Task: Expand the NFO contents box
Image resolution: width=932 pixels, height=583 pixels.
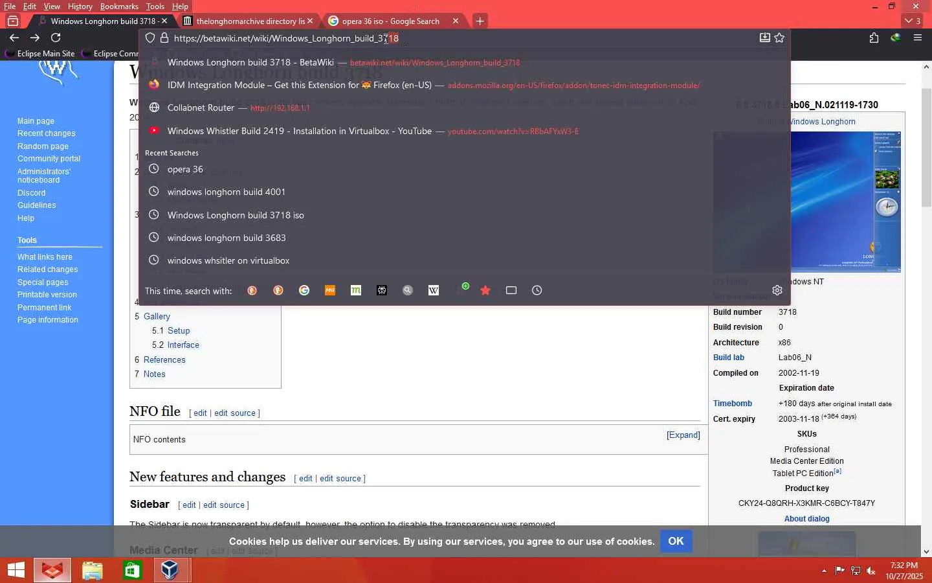Action: 683,435
